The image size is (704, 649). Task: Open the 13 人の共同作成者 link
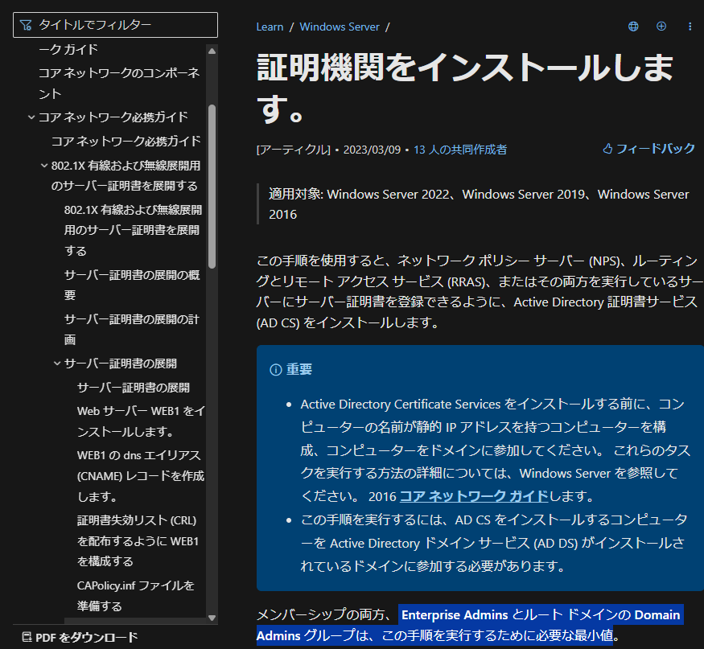460,150
